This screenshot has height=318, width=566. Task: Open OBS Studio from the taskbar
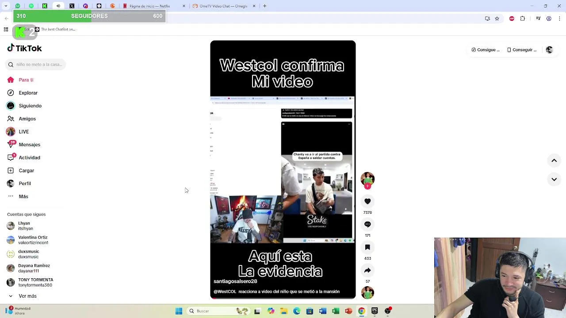[x=388, y=311]
